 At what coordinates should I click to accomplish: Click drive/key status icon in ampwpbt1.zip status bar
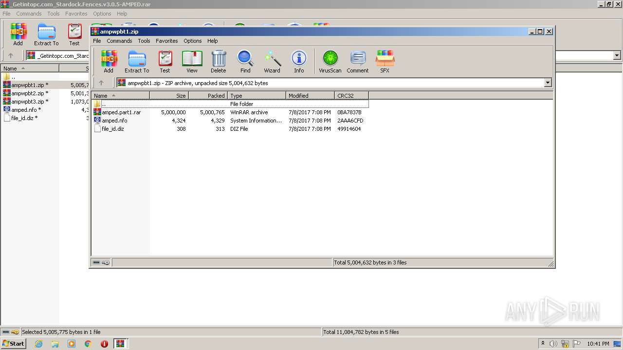coord(101,262)
